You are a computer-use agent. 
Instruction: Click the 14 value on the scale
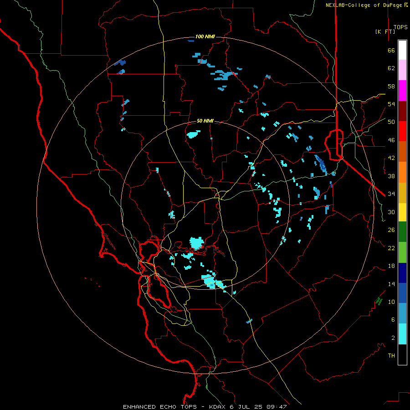click(391, 284)
